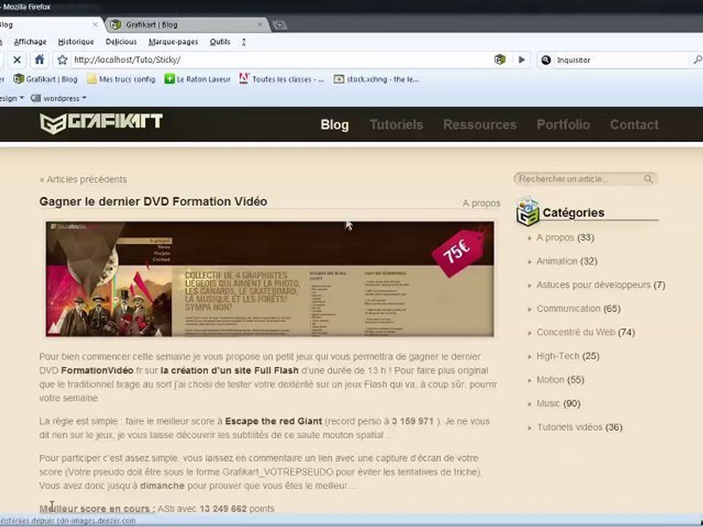
Task: Go to the Contact navigation item
Action: click(634, 125)
